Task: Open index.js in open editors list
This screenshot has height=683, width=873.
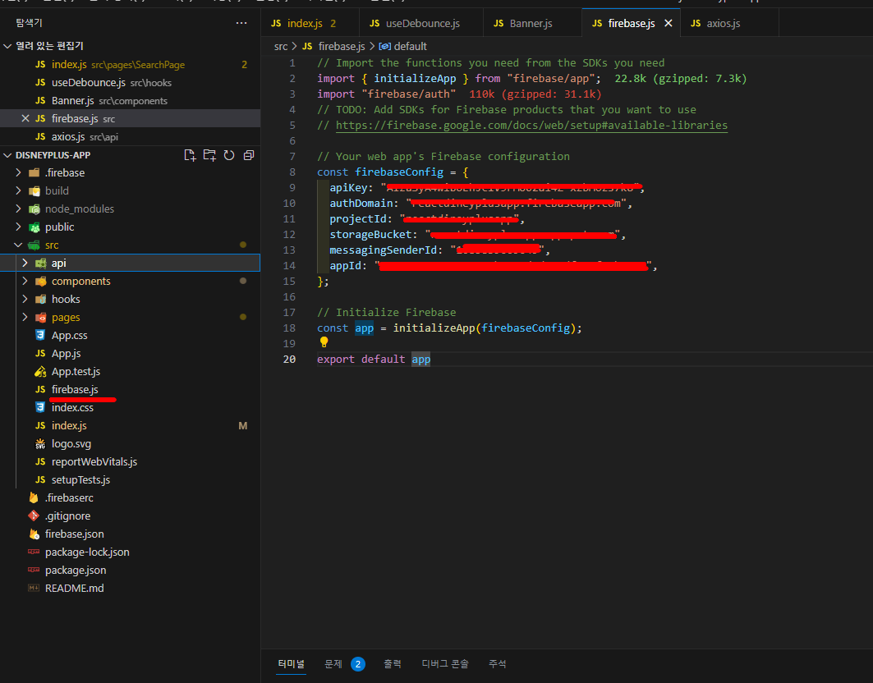Action: [131, 65]
